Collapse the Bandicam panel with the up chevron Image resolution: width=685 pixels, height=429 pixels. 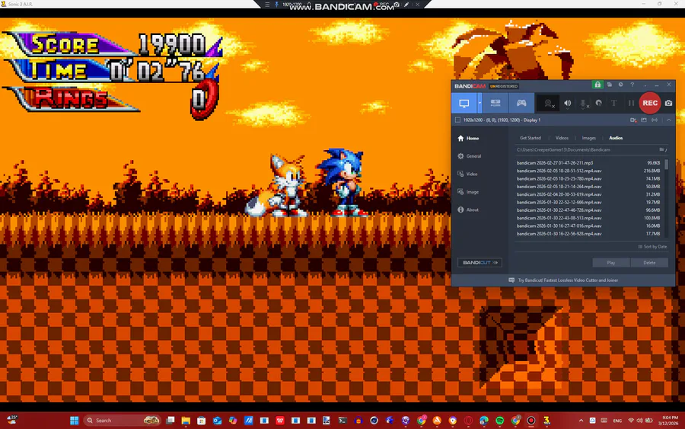669,120
